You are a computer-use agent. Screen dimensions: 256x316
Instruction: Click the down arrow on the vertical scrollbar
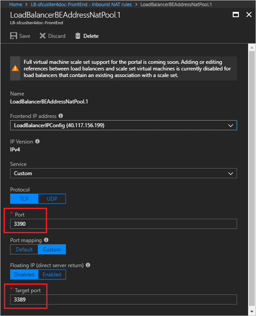click(x=252, y=312)
